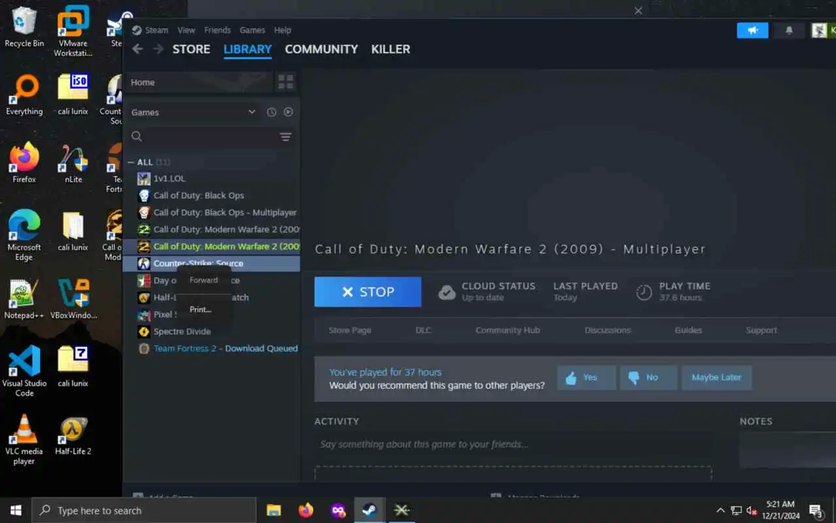Expand the Games collection dropdown
This screenshot has height=523, width=836.
coord(251,112)
